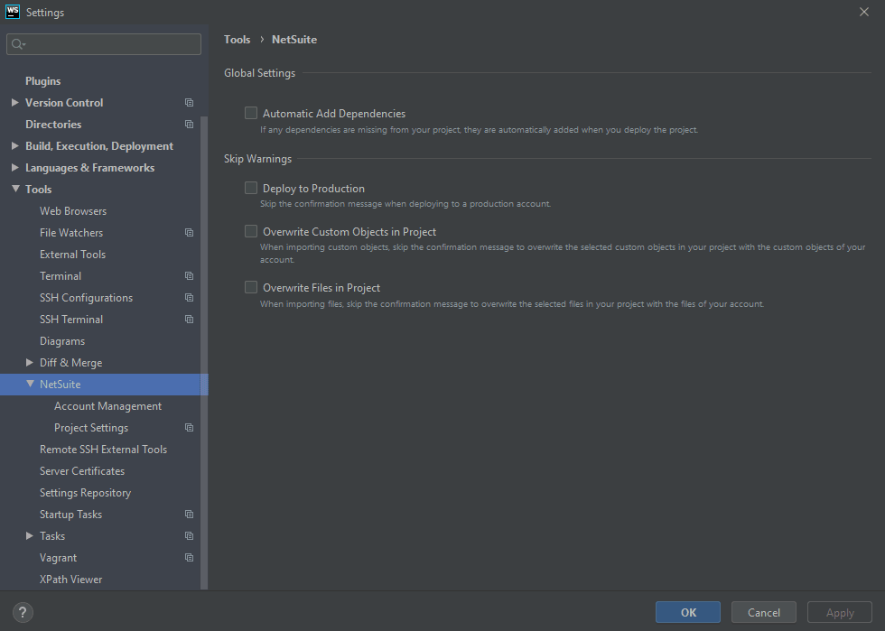Select SSH Terminal in the tree

71,320
